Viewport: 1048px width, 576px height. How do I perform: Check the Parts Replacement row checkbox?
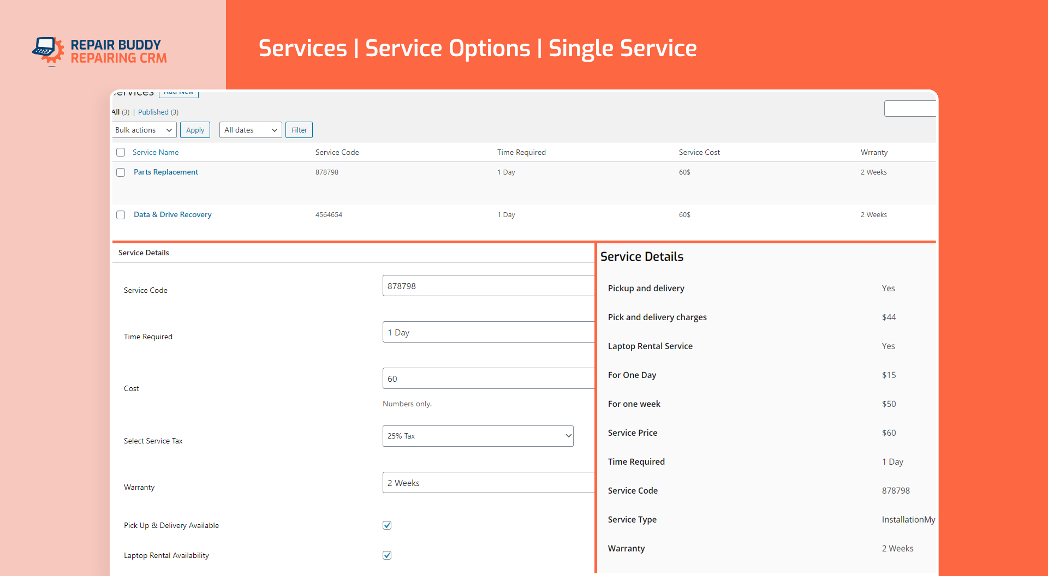tap(121, 172)
